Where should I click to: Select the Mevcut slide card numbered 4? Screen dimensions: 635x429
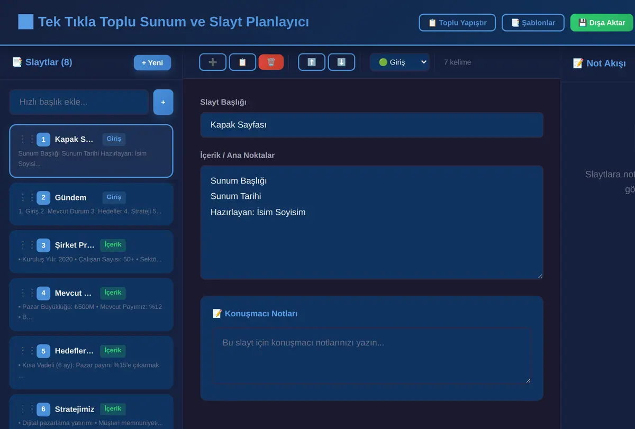pos(91,305)
